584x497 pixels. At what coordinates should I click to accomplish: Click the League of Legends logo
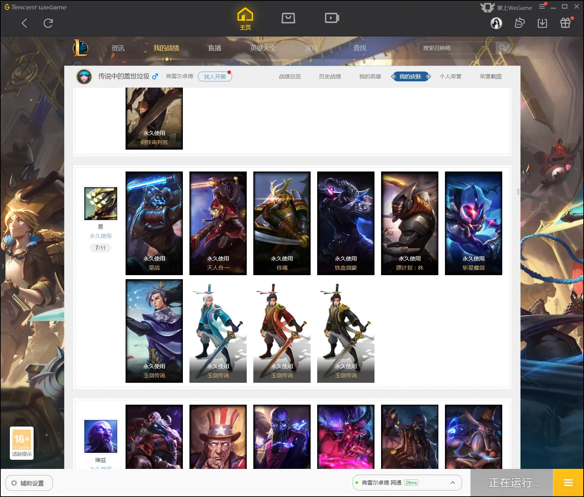point(81,48)
